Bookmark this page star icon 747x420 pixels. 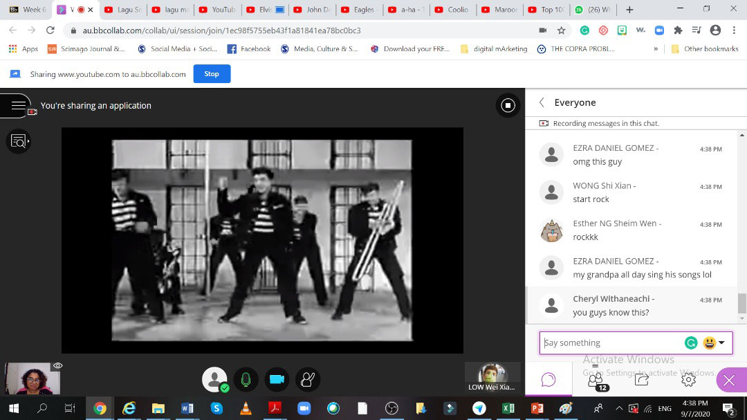561,30
